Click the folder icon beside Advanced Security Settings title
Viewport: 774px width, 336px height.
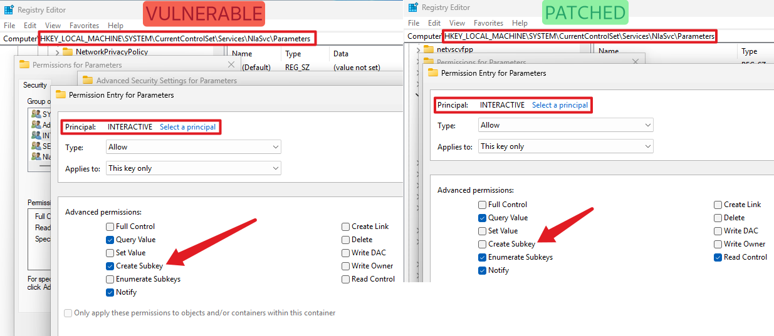pyautogui.click(x=88, y=80)
